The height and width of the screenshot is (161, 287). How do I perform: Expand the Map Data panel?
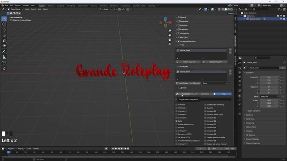(x=183, y=38)
